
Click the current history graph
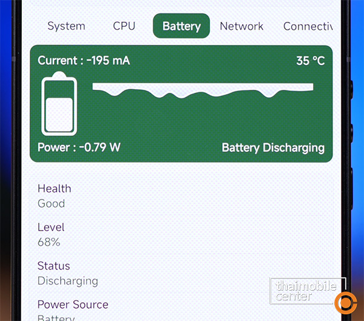tap(203, 90)
